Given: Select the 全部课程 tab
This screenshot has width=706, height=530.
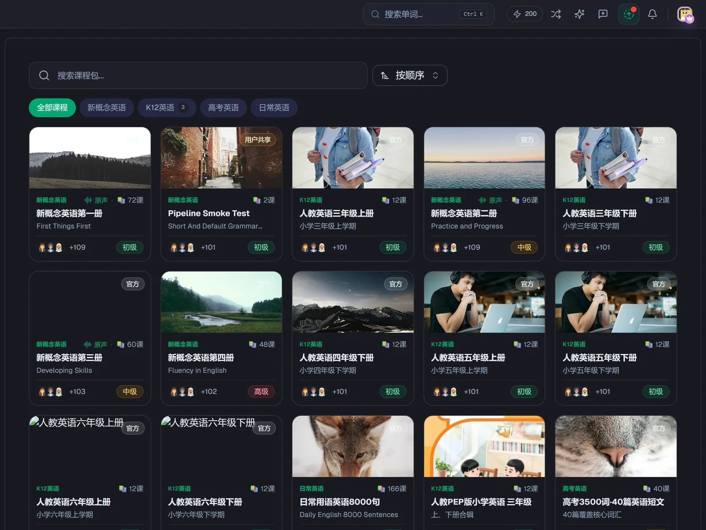Looking at the screenshot, I should click(52, 108).
